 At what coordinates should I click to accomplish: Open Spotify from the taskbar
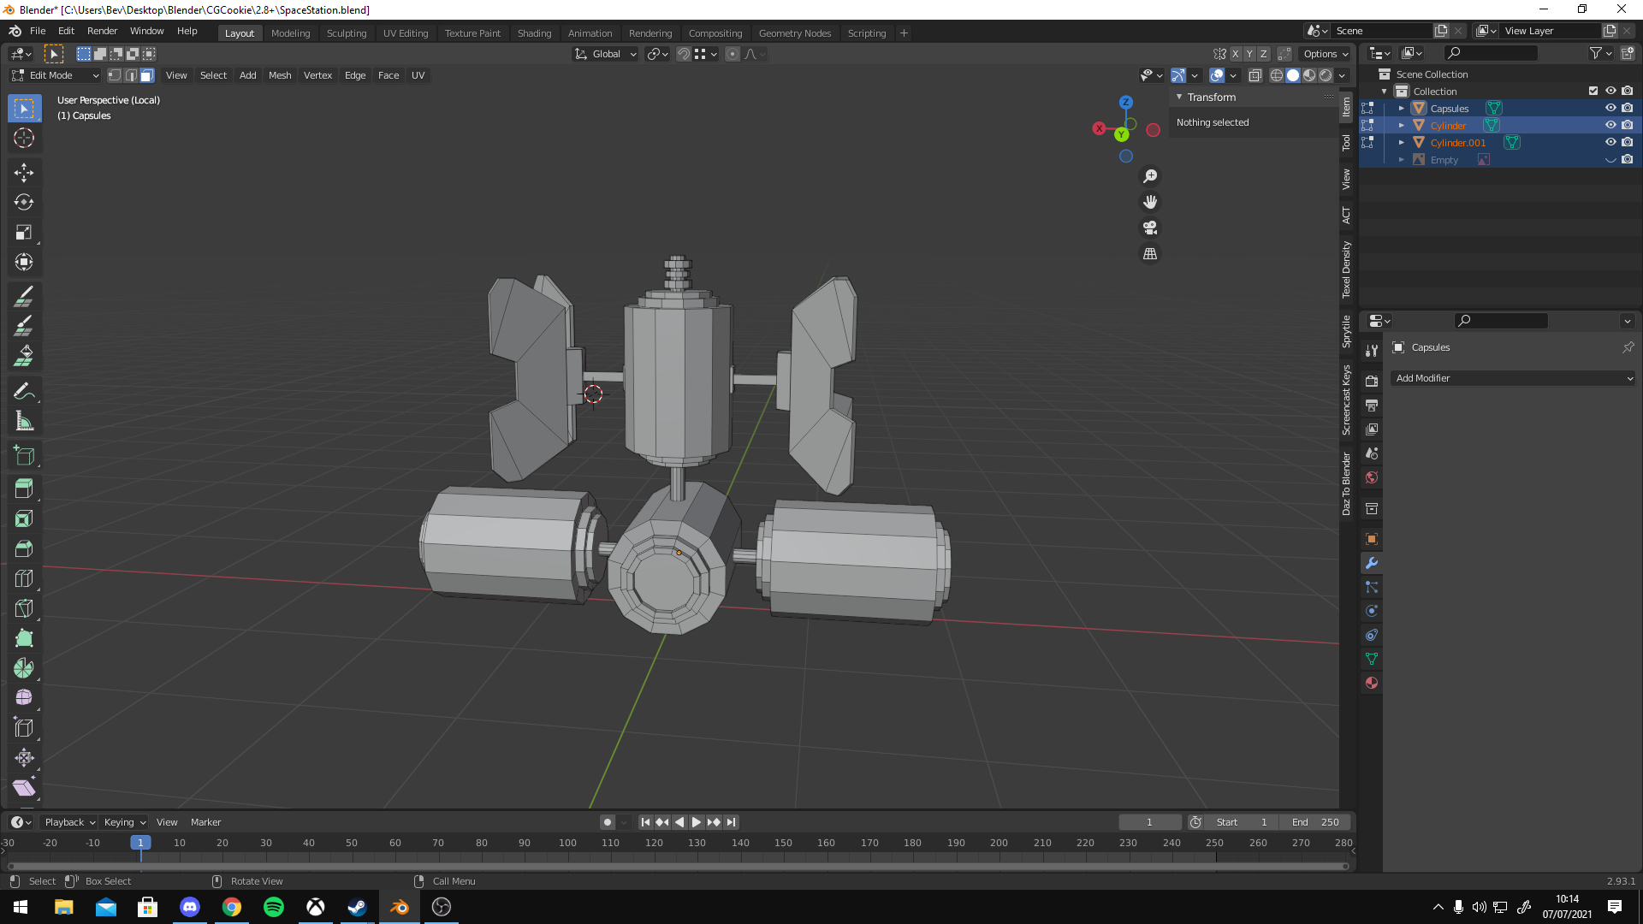pos(274,907)
